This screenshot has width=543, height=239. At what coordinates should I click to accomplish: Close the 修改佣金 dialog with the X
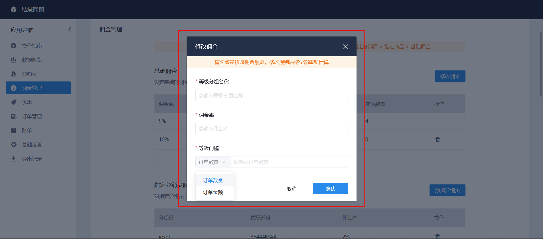point(345,47)
